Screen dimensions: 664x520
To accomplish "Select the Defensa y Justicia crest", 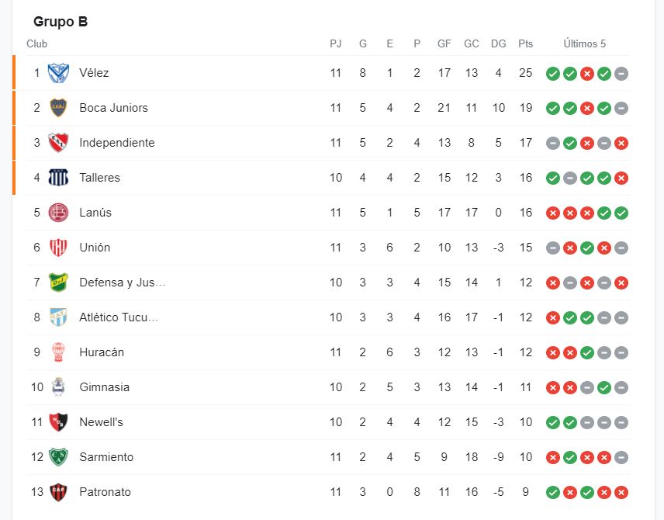I will point(58,283).
